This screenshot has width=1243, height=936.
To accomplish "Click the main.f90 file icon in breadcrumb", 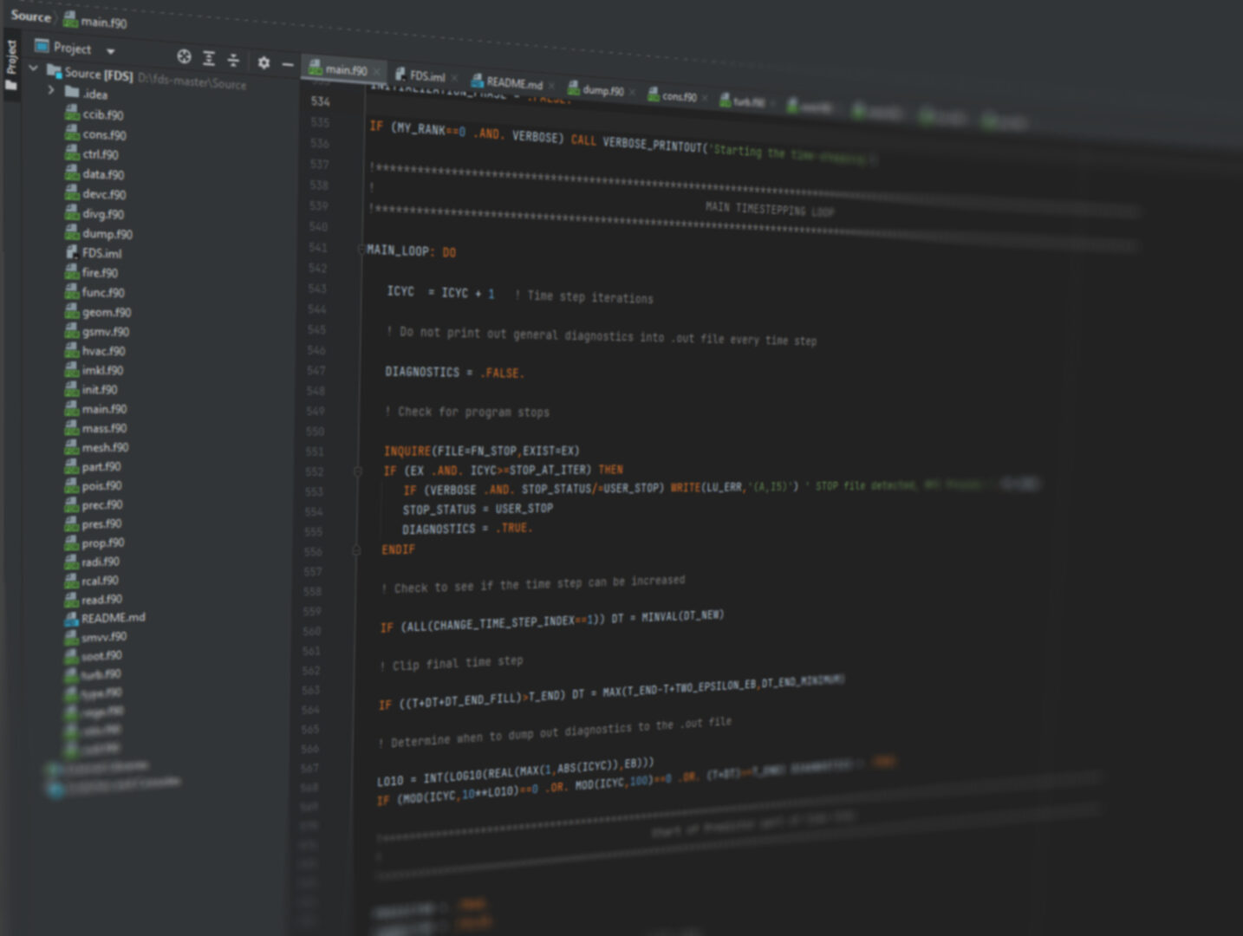I will tap(70, 20).
